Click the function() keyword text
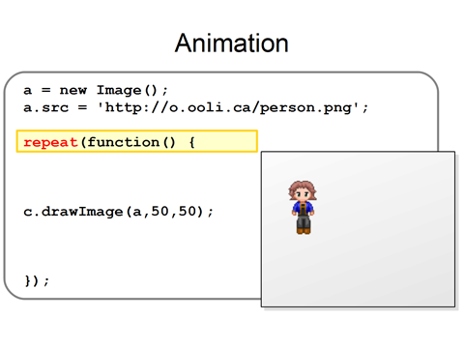The height and width of the screenshot is (348, 464). pos(131,142)
